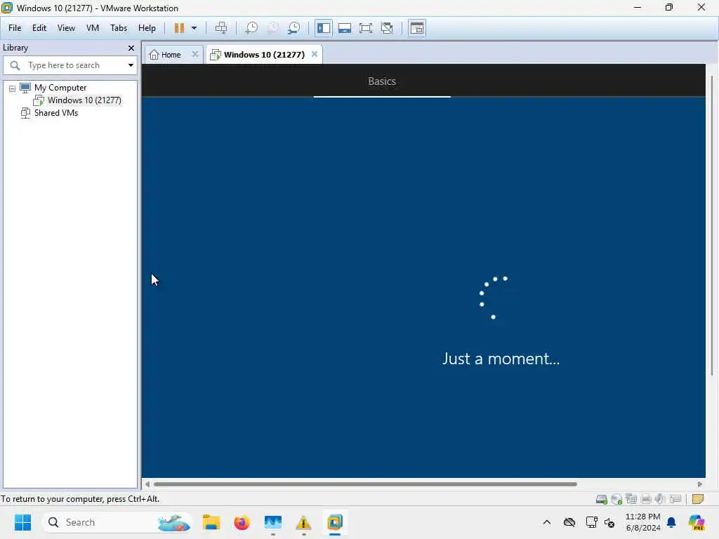Toggle the library sidebar view button
The height and width of the screenshot is (539, 719).
coord(323,28)
